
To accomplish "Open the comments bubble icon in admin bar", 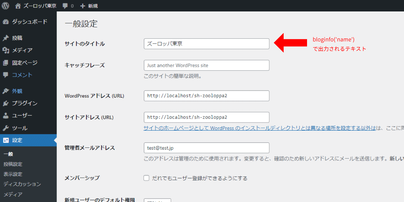I will (x=65, y=6).
